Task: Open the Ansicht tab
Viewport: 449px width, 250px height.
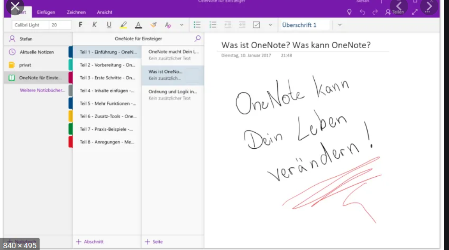Action: 105,12
